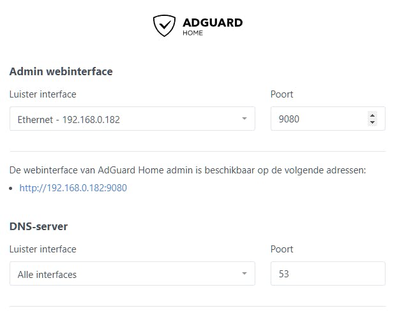Click the HOME text under ADGUARD
Image resolution: width=397 pixels, height=313 pixels.
pyautogui.click(x=192, y=33)
